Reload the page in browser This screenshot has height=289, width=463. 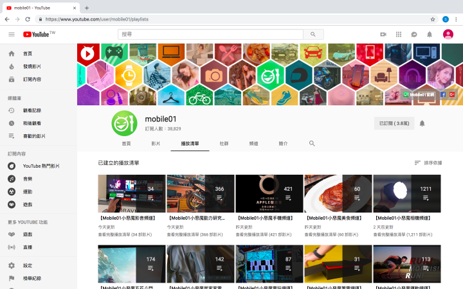coord(28,19)
